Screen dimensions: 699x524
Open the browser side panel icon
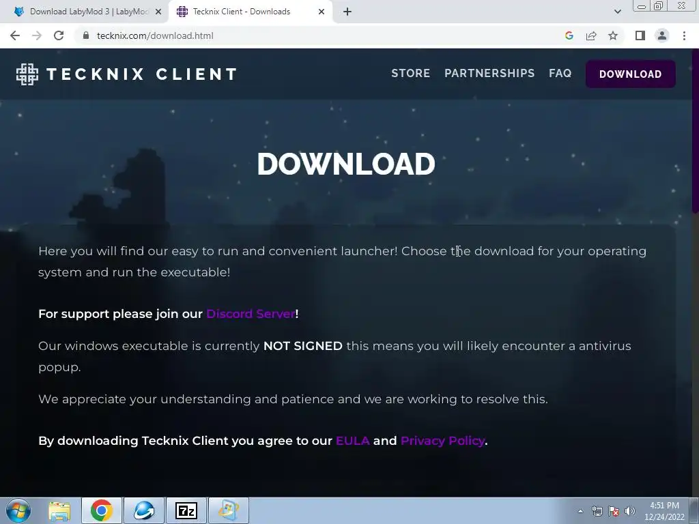(x=640, y=35)
